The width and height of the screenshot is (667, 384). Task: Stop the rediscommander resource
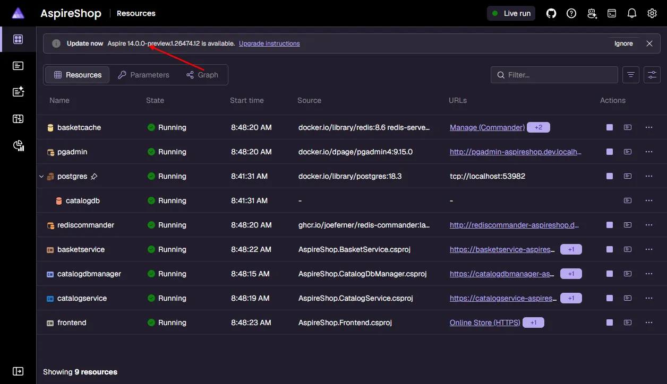coord(610,225)
